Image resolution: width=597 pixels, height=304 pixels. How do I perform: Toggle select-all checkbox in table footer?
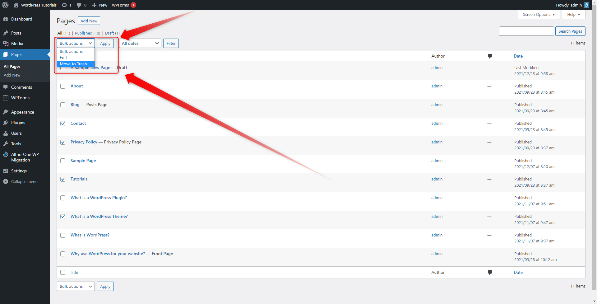coord(63,272)
